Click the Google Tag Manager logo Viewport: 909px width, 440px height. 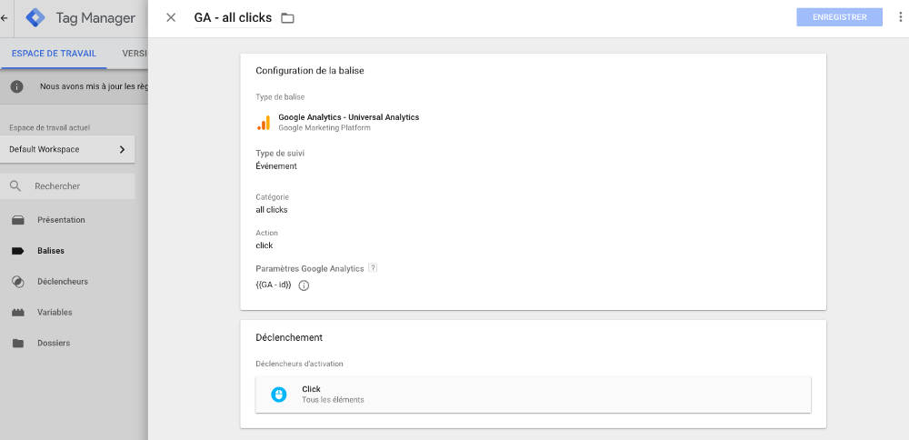click(x=36, y=18)
